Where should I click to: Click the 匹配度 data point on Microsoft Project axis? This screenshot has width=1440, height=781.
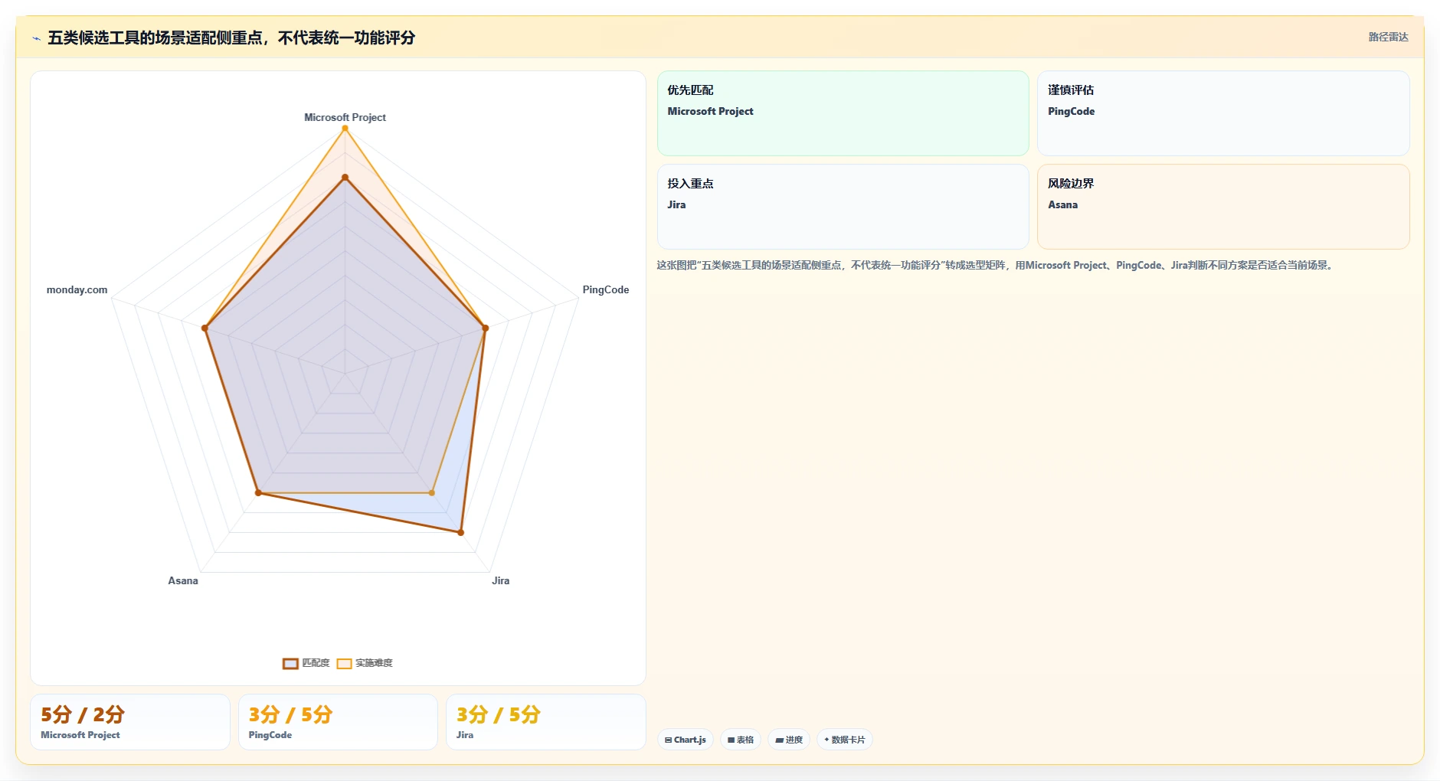[345, 177]
